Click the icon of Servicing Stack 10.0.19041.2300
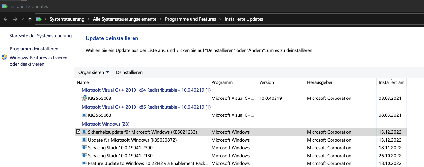This screenshot has width=424, height=167. click(85, 148)
